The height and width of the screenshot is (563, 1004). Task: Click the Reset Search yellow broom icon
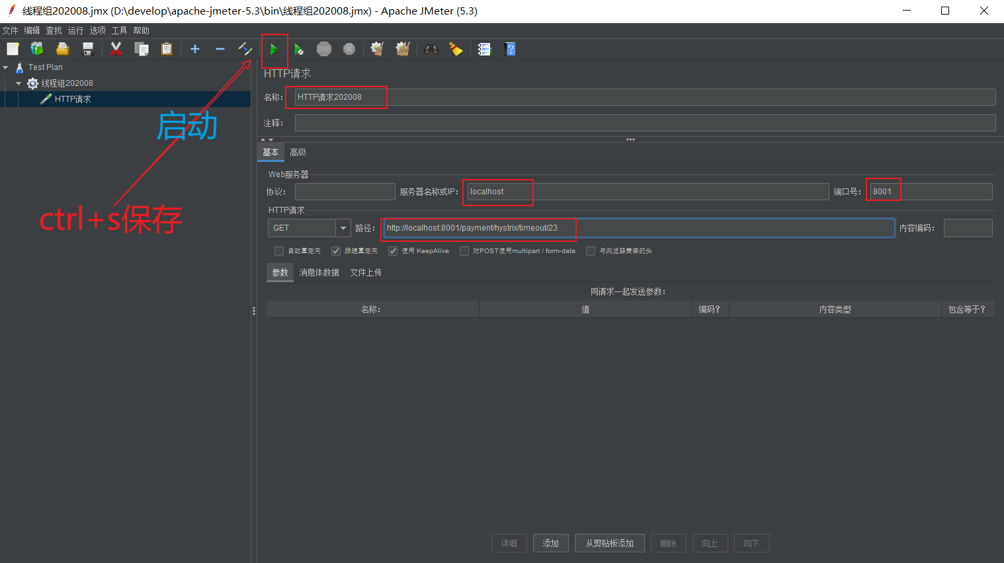(x=456, y=49)
